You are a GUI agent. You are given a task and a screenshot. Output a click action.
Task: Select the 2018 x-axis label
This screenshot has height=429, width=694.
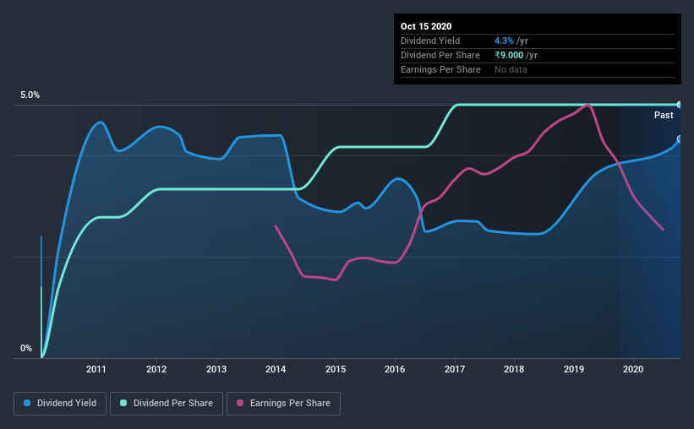tap(514, 369)
